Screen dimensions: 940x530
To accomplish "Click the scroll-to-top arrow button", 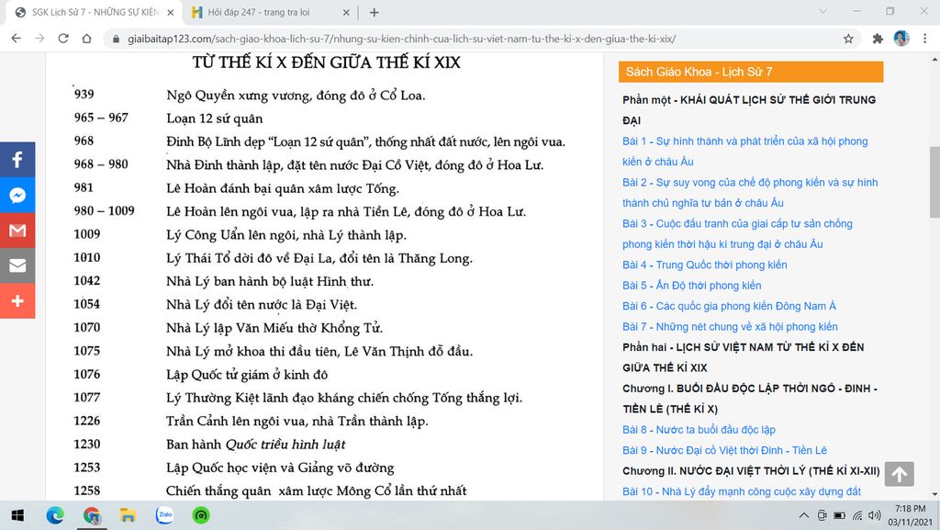I will [899, 474].
